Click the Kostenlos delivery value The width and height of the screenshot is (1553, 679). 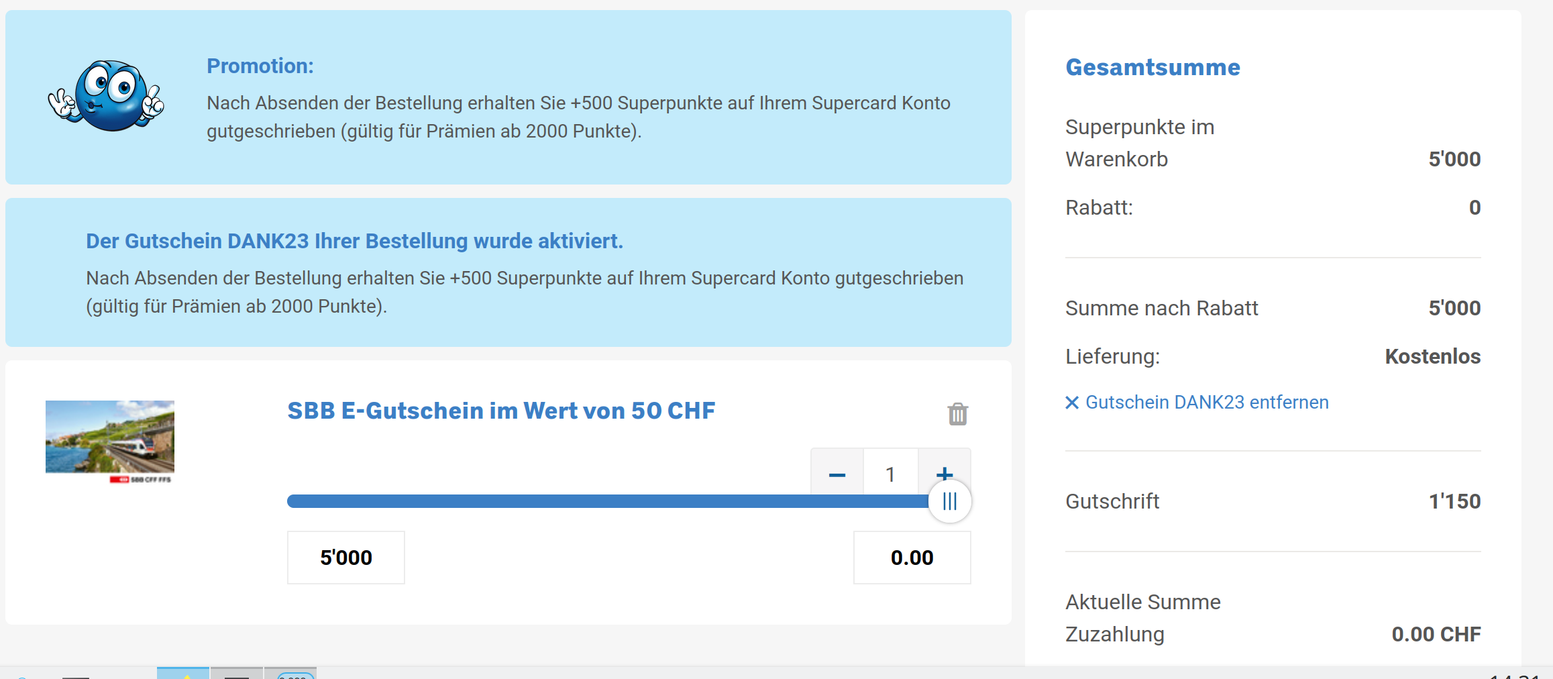tap(1432, 356)
